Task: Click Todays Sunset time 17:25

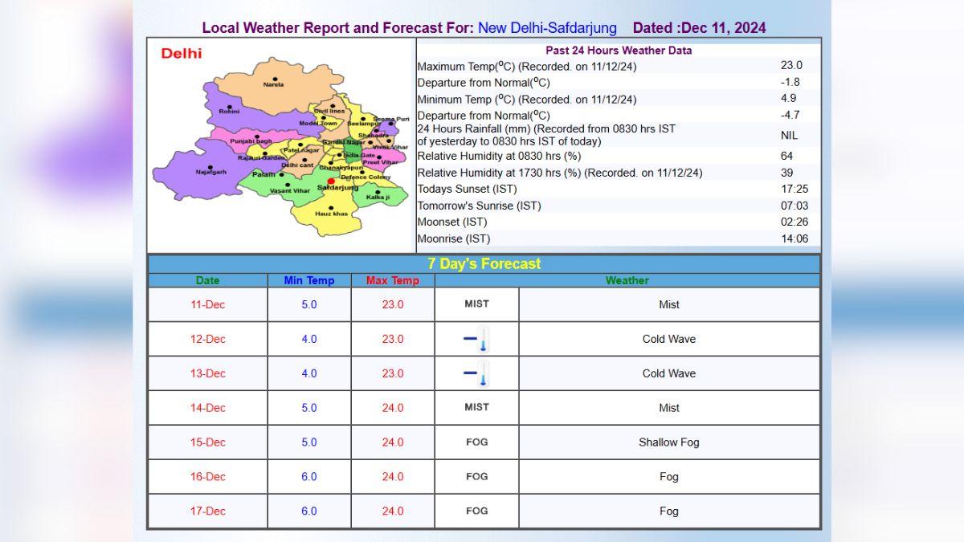Action: [794, 189]
